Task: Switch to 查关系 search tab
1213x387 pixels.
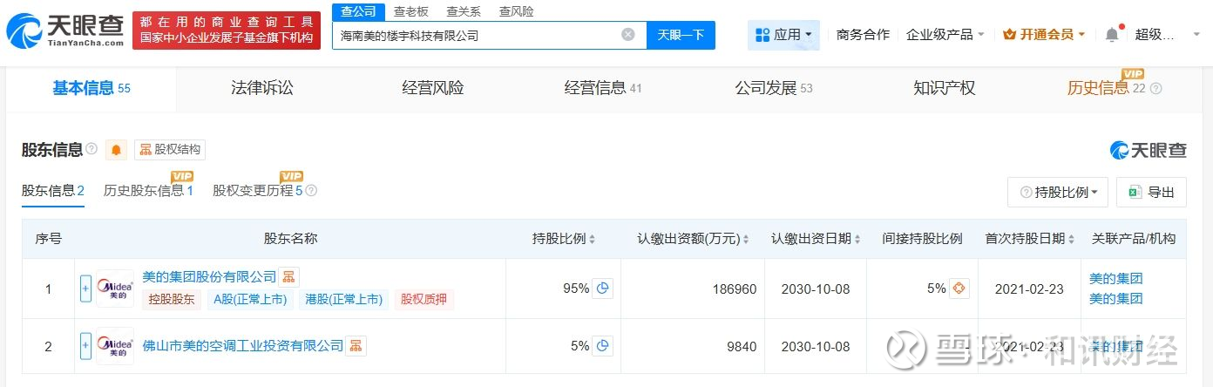Action: (x=464, y=11)
